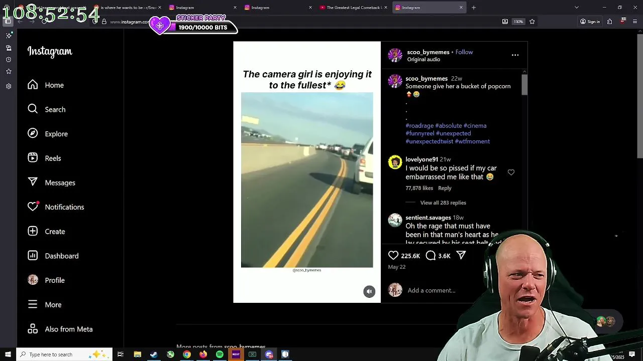Image resolution: width=643 pixels, height=361 pixels.
Task: Reply to lovelyone91's comment
Action: pyautogui.click(x=445, y=188)
